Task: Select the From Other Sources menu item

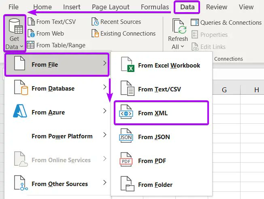Action: point(57,184)
